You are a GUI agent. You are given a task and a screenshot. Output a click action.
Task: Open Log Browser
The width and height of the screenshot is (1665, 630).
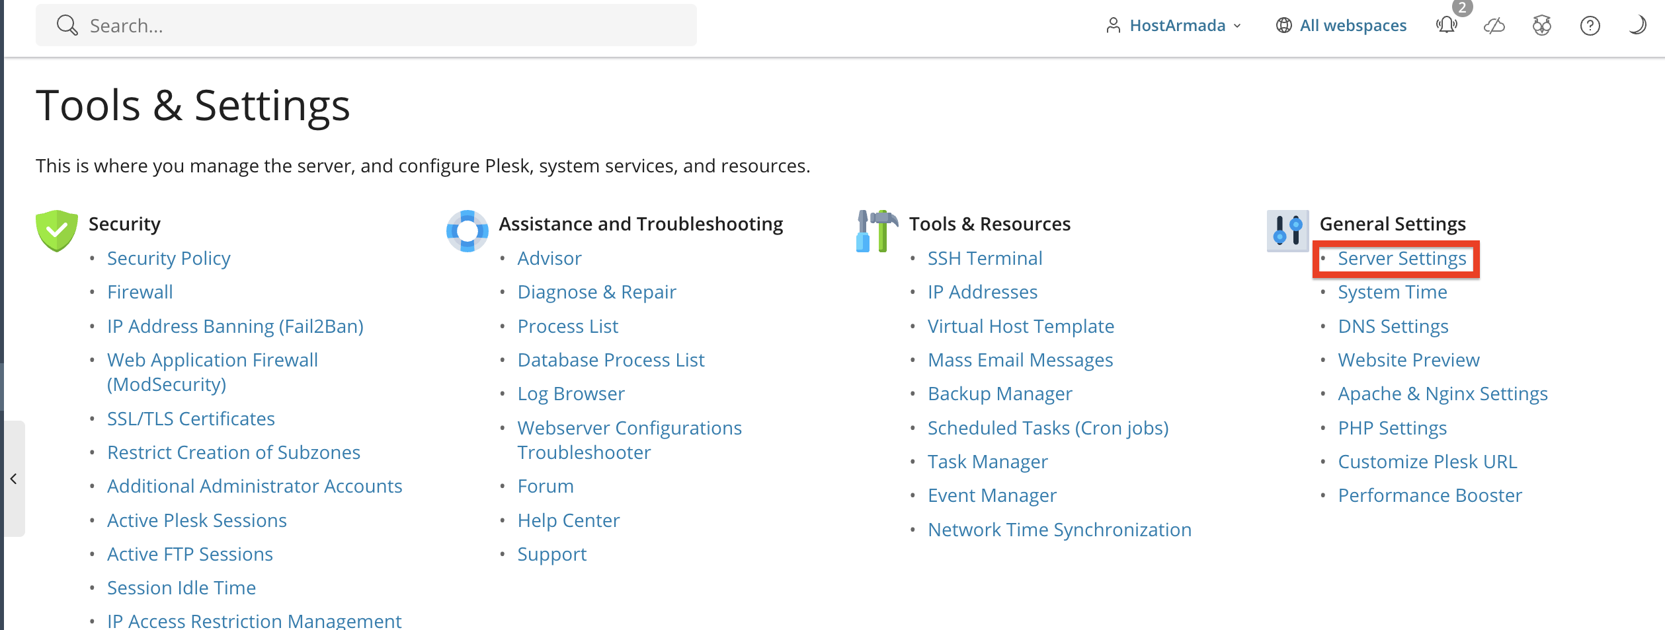pos(571,394)
